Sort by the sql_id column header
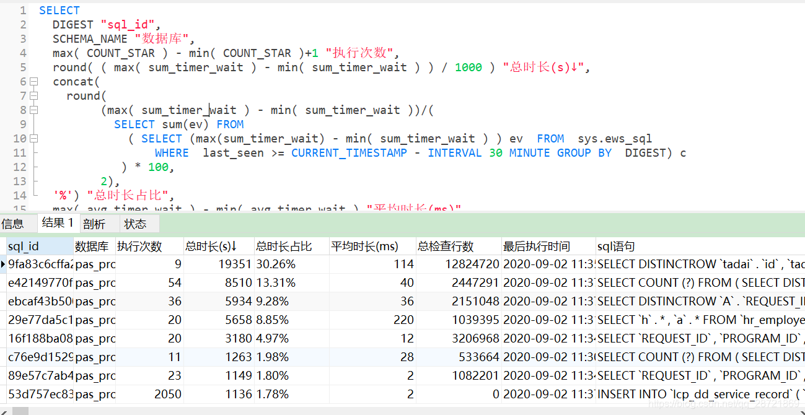Screen dimensions: 805x415 pos(40,247)
